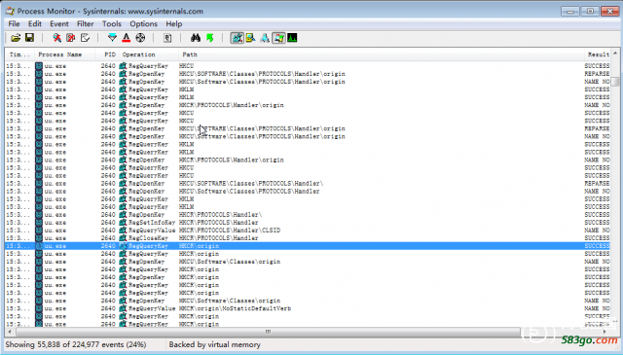Open the Filter menu
This screenshot has width=623, height=355.
pos(85,23)
